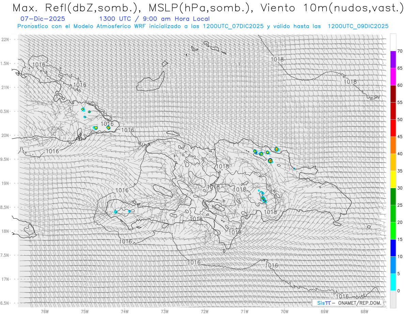Click the "68W" longitude label

pos(364,311)
